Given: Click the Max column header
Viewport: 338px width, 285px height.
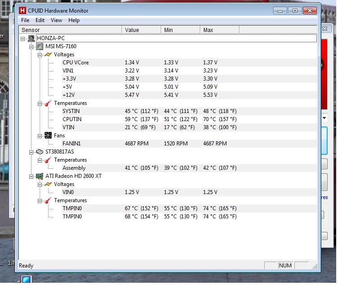Looking at the screenshot, I should [x=220, y=30].
